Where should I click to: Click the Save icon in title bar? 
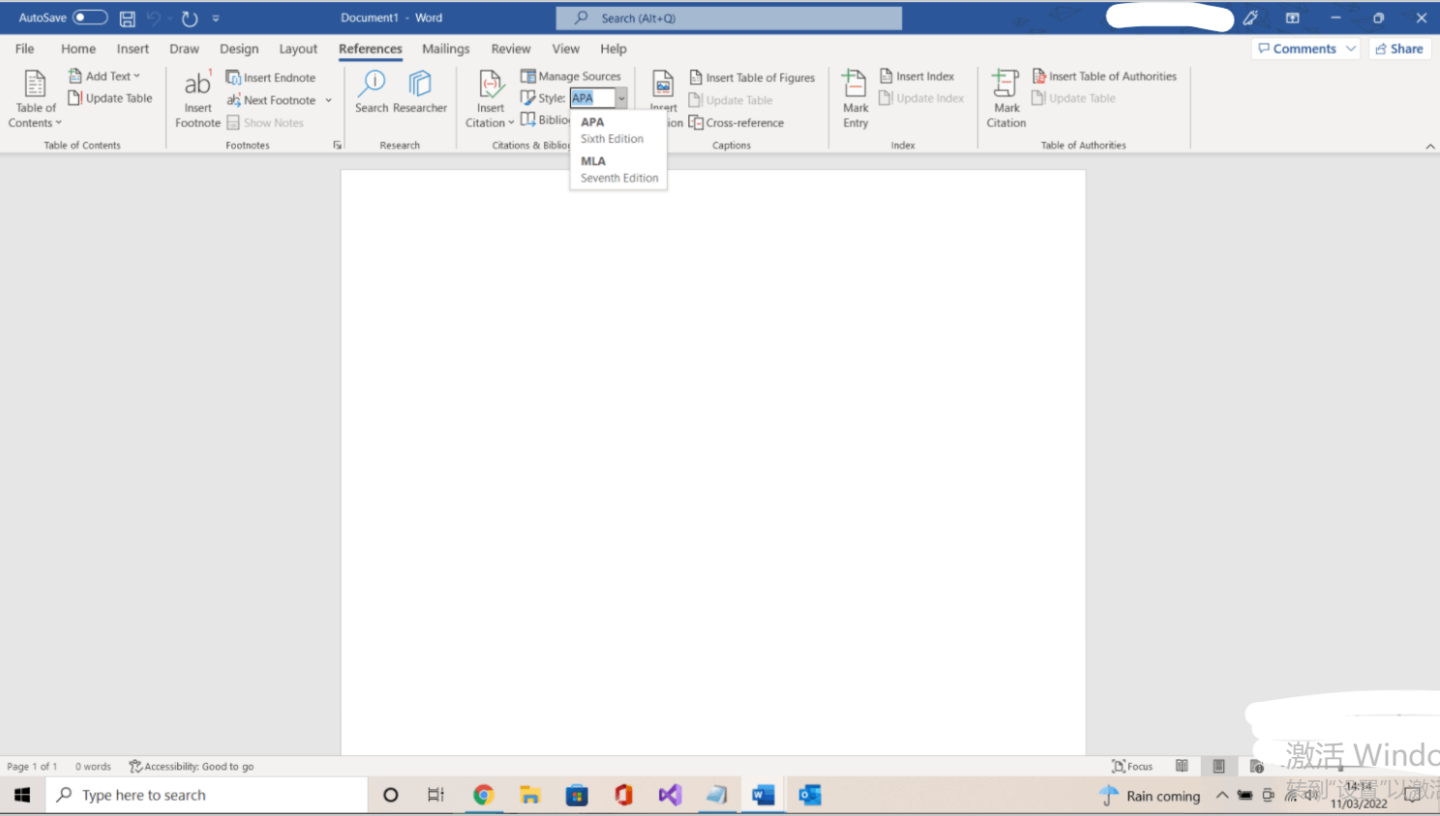pos(127,18)
